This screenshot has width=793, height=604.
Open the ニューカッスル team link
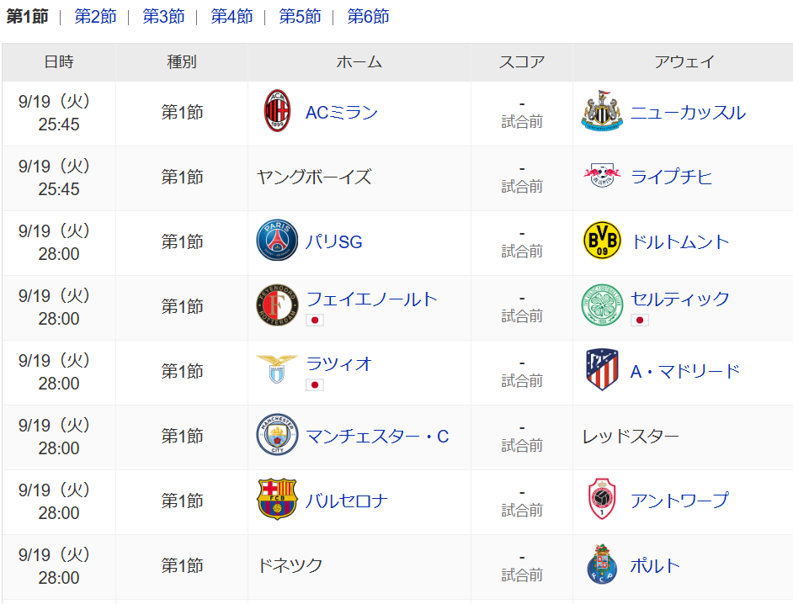tap(688, 113)
